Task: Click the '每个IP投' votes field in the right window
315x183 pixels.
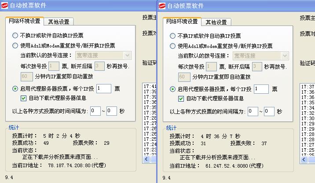Action: [261, 89]
